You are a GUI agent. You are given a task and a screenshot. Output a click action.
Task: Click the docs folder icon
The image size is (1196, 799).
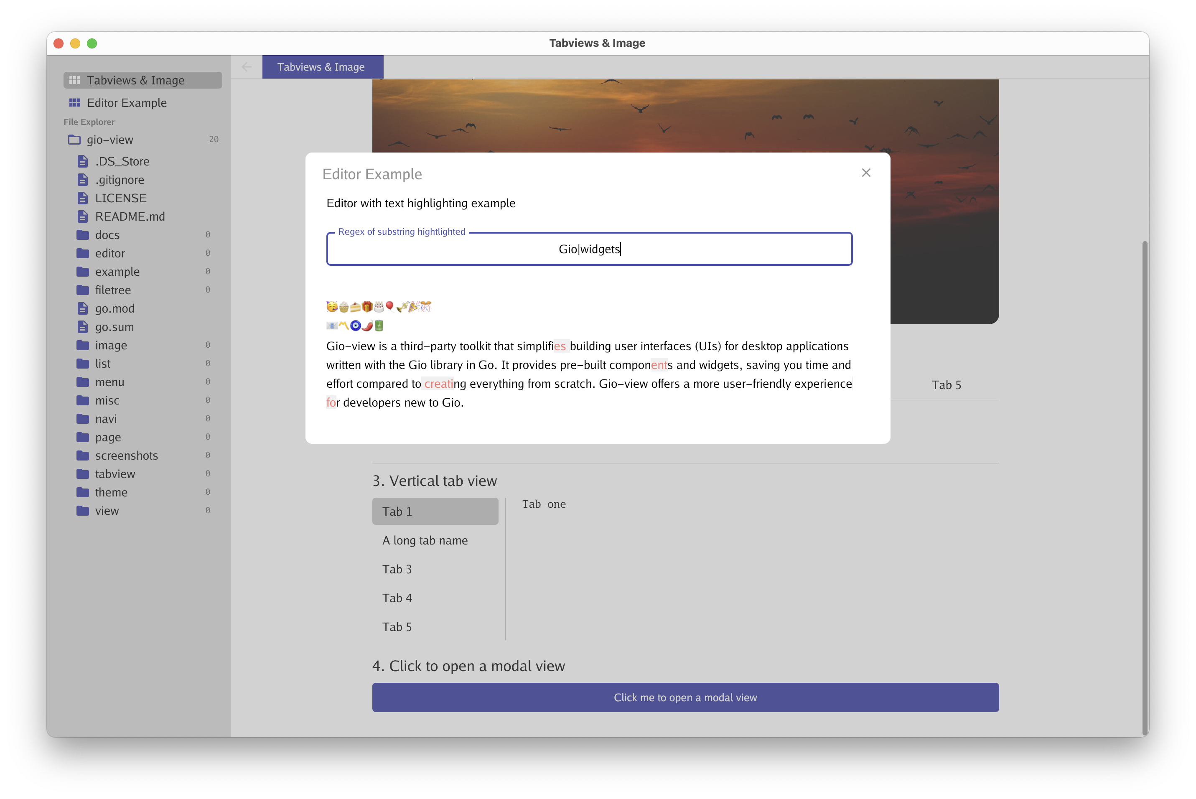coord(83,235)
